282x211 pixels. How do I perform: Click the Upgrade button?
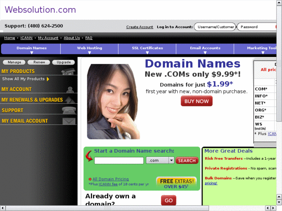64,62
